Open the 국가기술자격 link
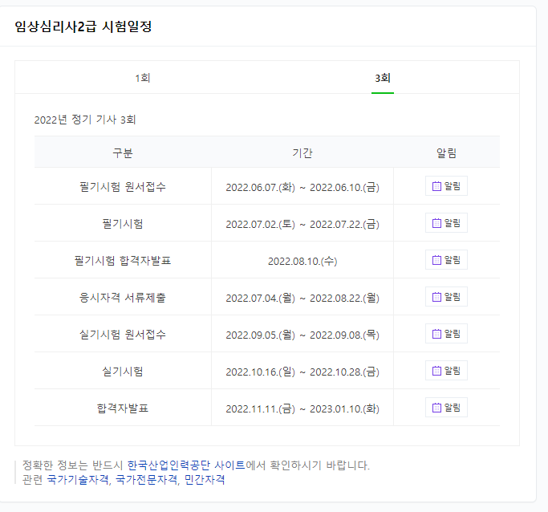This screenshot has width=548, height=512. pyautogui.click(x=77, y=479)
